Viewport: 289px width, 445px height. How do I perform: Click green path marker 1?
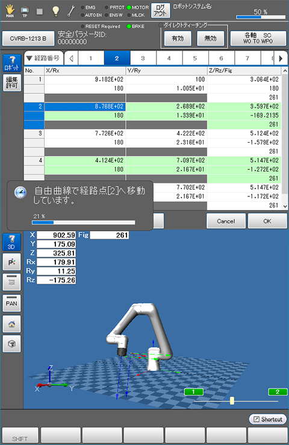[194, 392]
